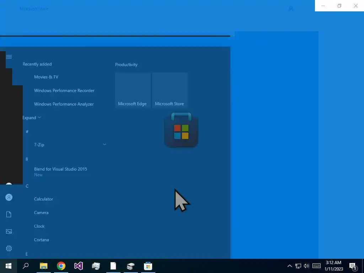
Task: Launch Windows Performance Analyzer
Action: pos(64,104)
